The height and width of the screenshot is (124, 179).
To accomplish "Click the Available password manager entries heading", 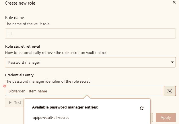I will pos(65,107).
